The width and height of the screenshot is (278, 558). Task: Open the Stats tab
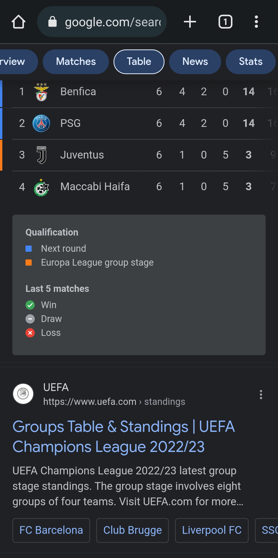tap(250, 62)
